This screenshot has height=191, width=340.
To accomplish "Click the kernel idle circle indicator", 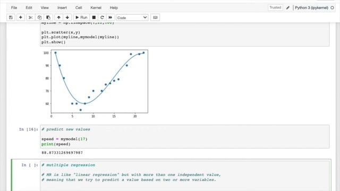I will (x=332, y=8).
